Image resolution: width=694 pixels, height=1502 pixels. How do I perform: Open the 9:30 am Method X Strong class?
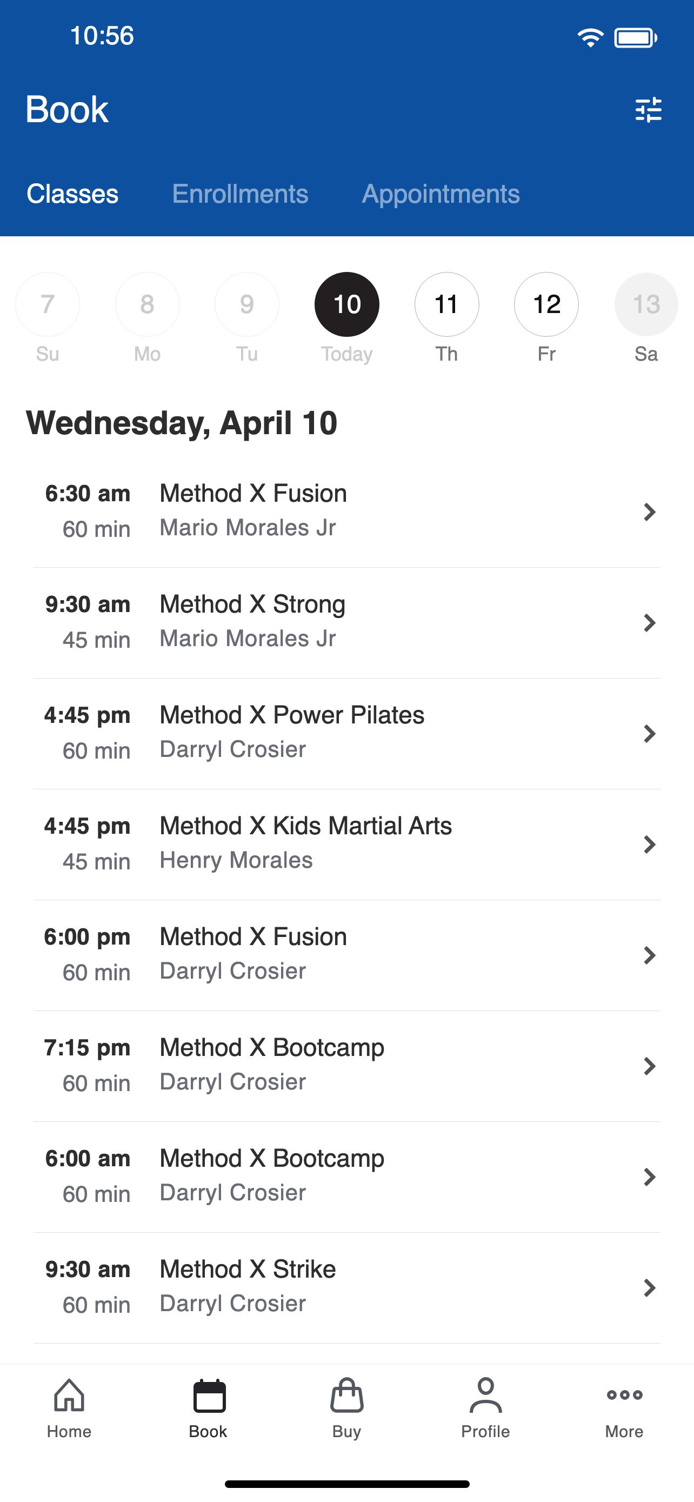click(x=346, y=623)
